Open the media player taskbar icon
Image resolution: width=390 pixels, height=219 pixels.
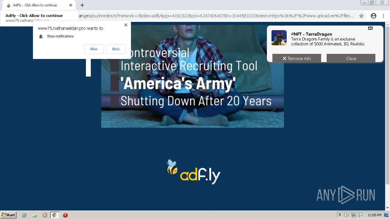pyautogui.click(x=44, y=215)
